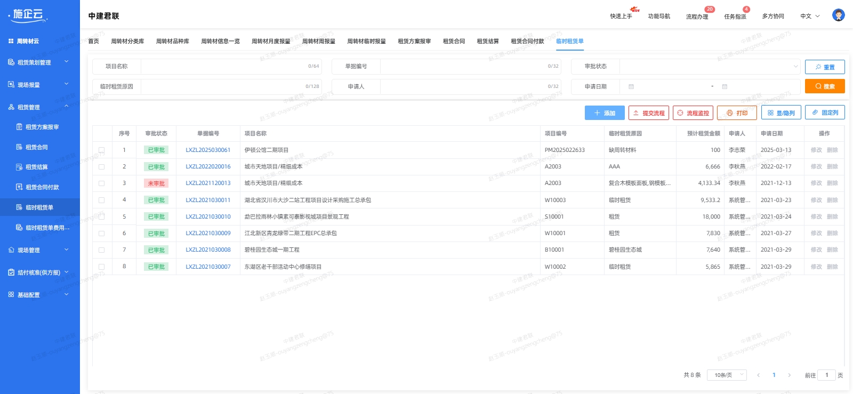
Task: Click the 搜索 button
Action: click(825, 86)
